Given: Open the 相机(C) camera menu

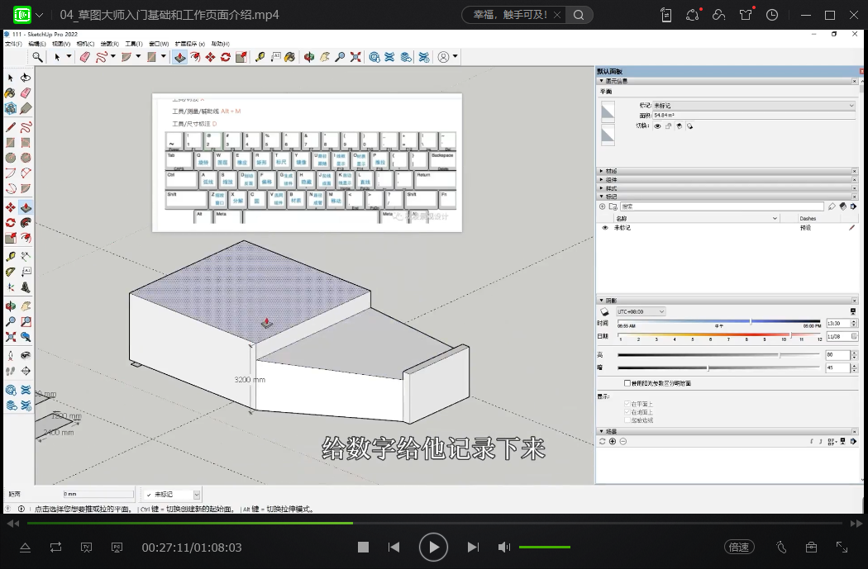Looking at the screenshot, I should coord(84,43).
